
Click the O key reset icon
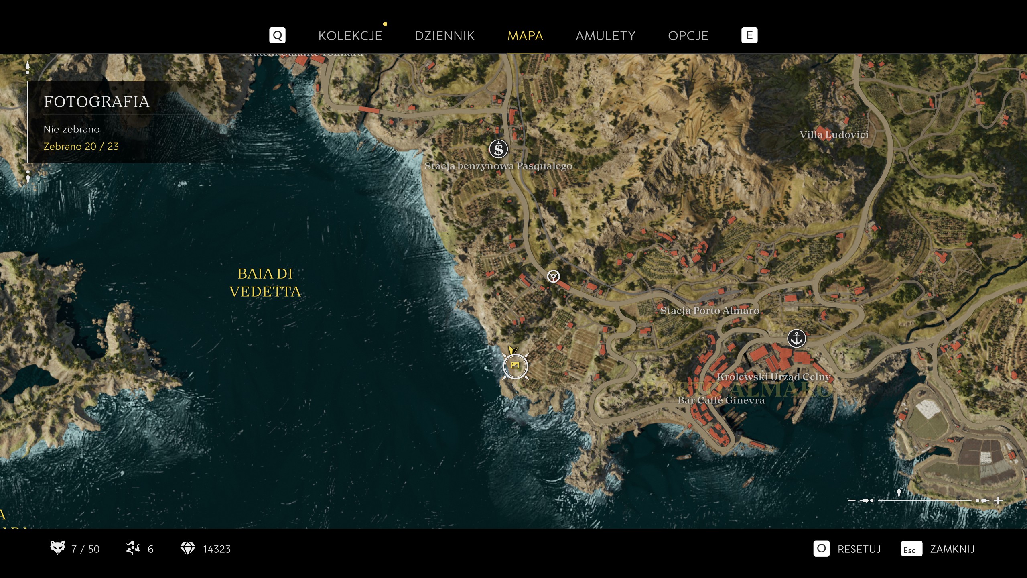[x=821, y=549]
